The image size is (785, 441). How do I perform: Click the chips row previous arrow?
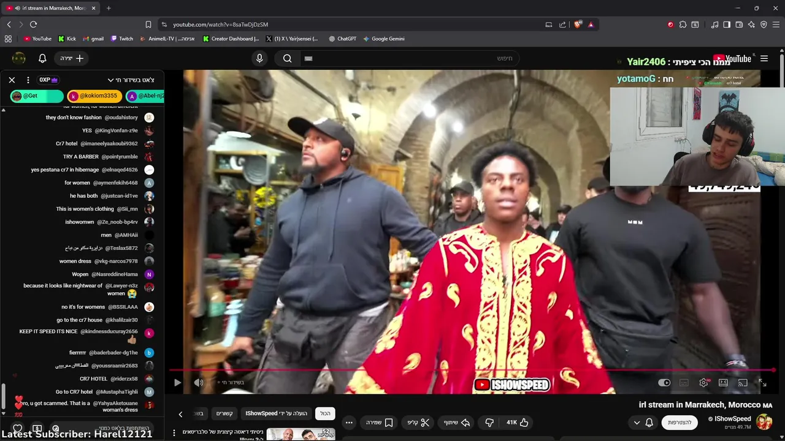(x=180, y=414)
